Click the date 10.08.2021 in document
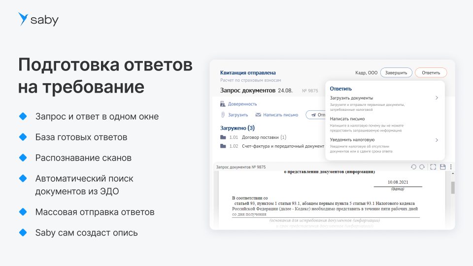Viewport: 473px width, 266px height. (x=398, y=182)
